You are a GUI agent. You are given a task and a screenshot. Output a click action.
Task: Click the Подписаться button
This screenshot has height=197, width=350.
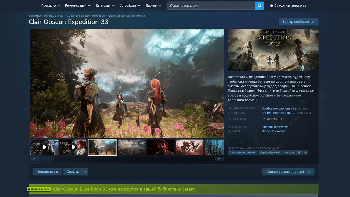(47, 172)
